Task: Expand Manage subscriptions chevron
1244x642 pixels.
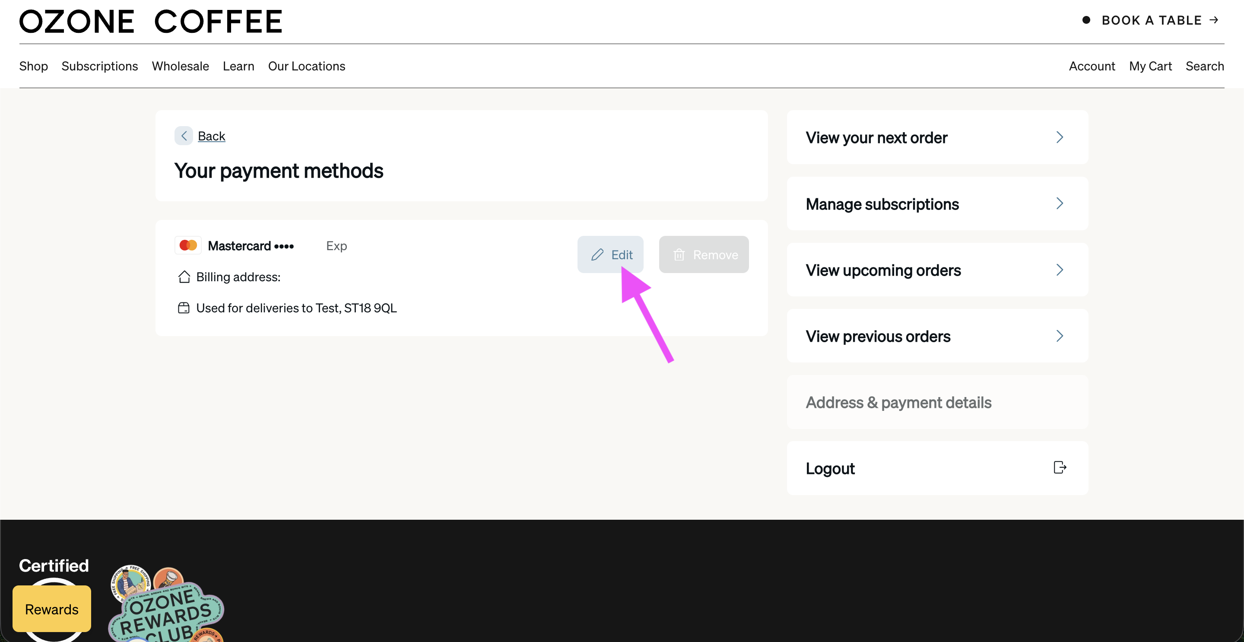Action: coord(1060,203)
